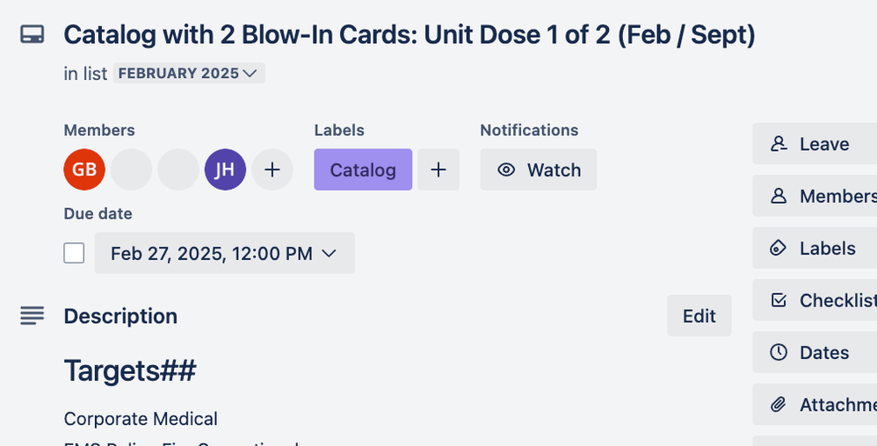Mark the due date checkbox complete
Screen dimensions: 877x446
[74, 253]
